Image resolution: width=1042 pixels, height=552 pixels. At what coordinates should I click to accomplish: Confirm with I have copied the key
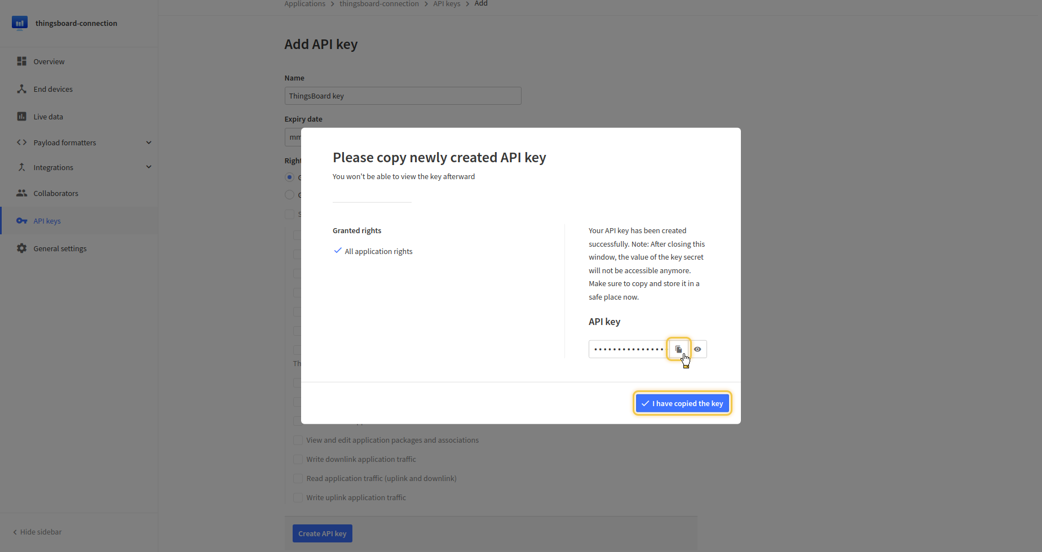point(682,403)
